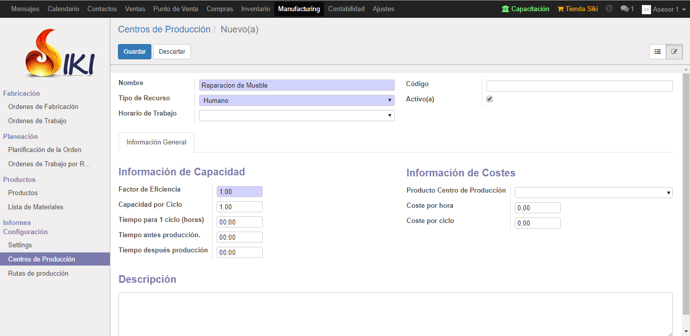Toggle the Activo(a) checkbox
Viewport: 690px width, 336px height.
(x=490, y=99)
